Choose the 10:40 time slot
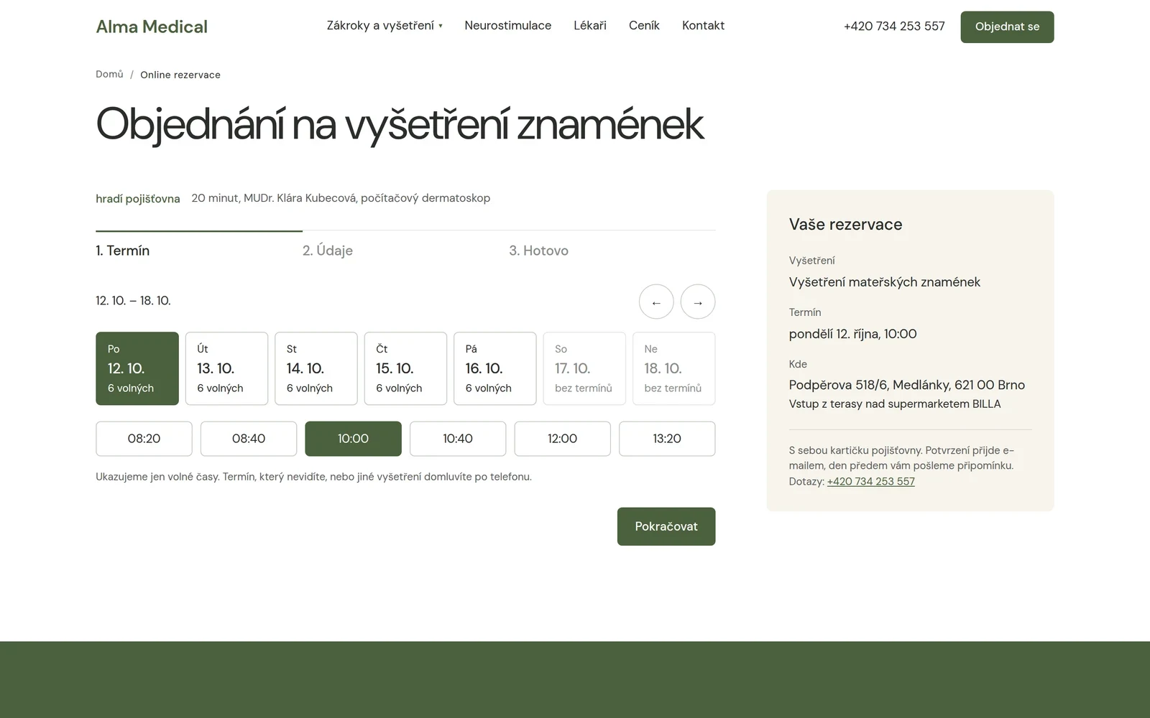This screenshot has height=718, width=1150. click(458, 439)
